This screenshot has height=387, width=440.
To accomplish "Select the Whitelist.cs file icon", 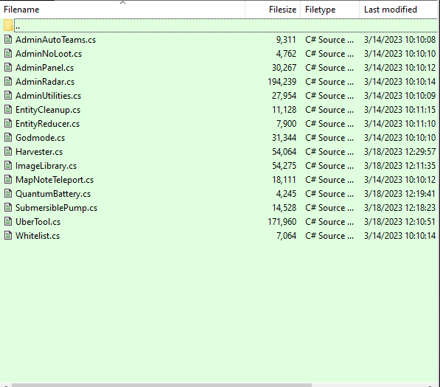I will point(8,236).
